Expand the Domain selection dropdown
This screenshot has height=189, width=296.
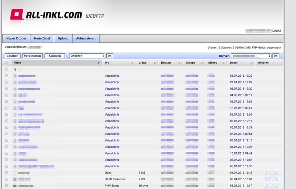coord(251,56)
